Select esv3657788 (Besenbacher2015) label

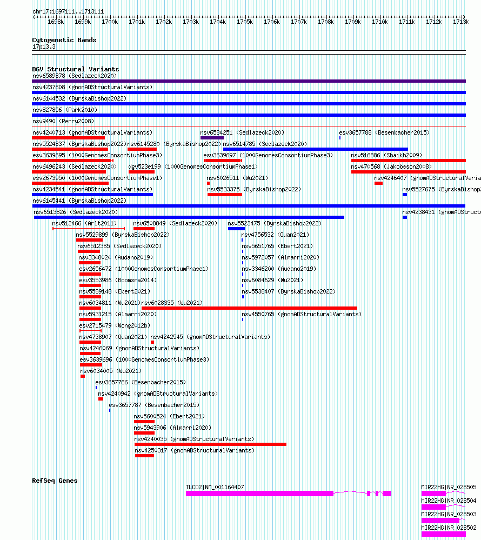click(x=384, y=132)
